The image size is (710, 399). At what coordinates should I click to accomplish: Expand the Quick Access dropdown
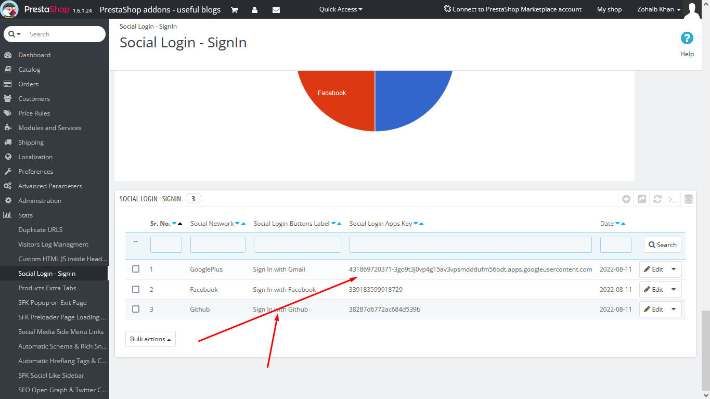(341, 9)
